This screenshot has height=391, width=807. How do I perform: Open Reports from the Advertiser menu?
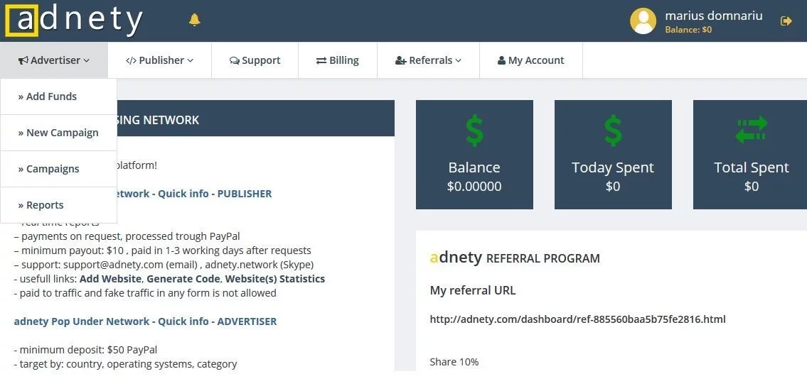59,205
